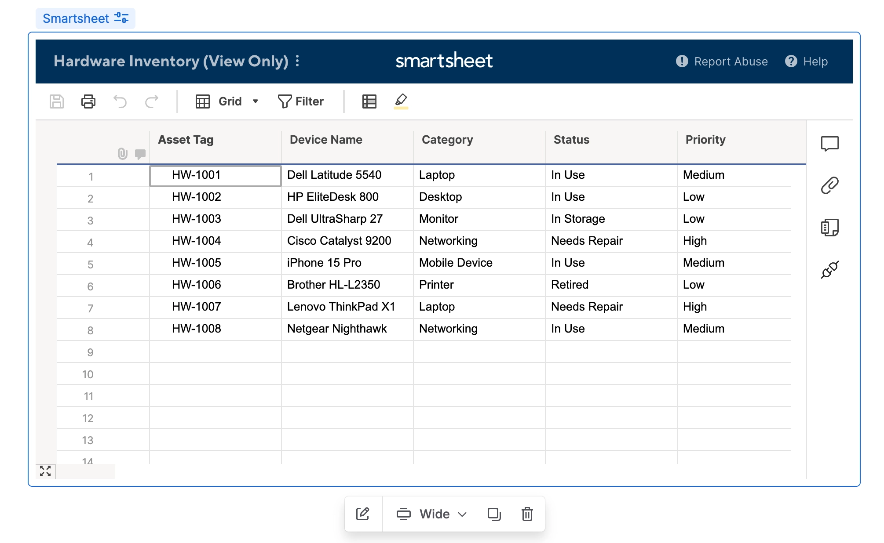
Task: Select cell HW-1002
Action: point(216,198)
